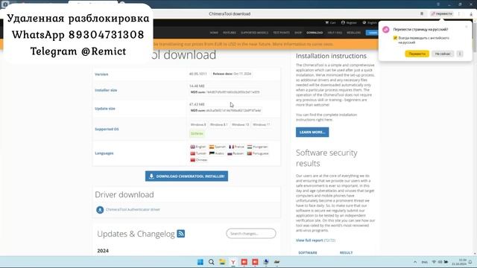Viewport: 477px width, 268px height.
Task: Focus the Search changes input field
Action: [251, 233]
